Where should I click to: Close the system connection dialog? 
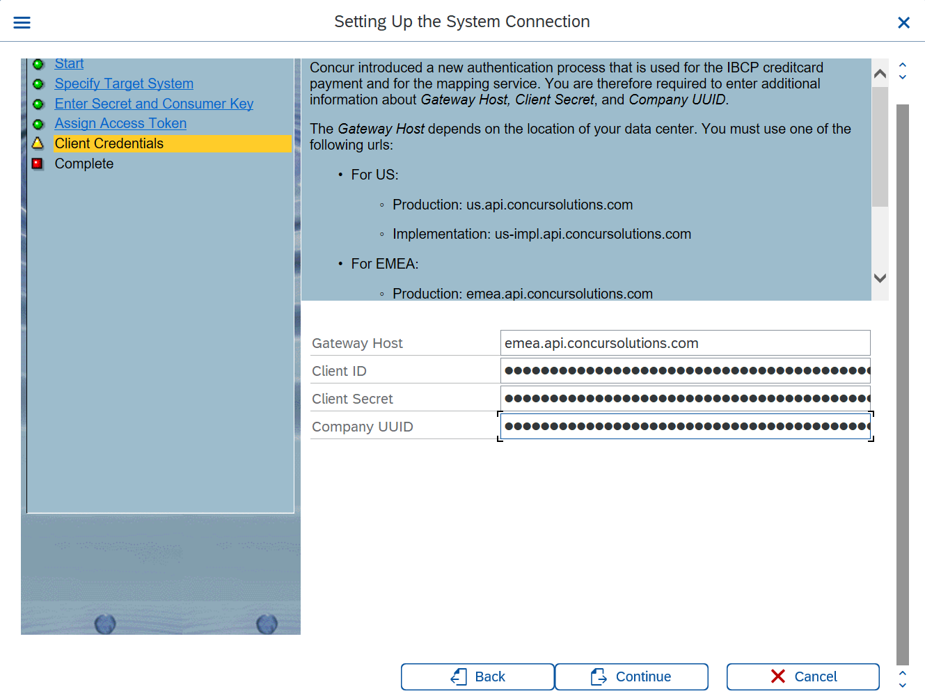tap(903, 23)
